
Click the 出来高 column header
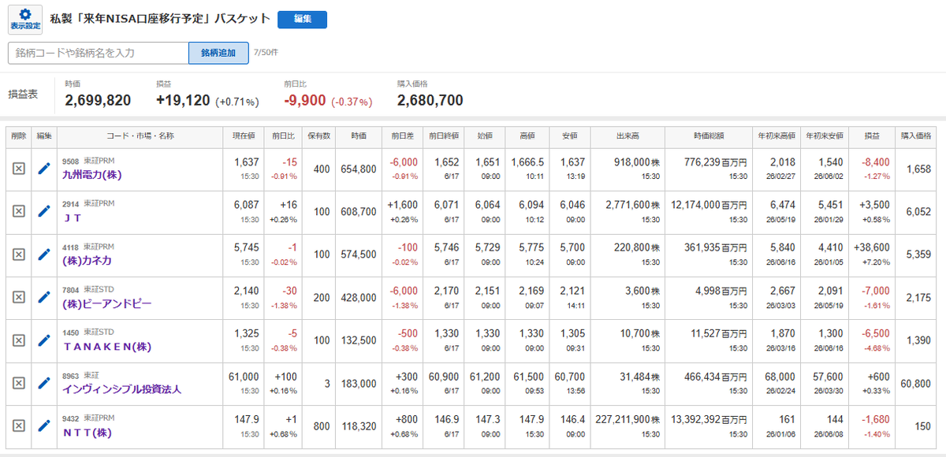pyautogui.click(x=628, y=136)
